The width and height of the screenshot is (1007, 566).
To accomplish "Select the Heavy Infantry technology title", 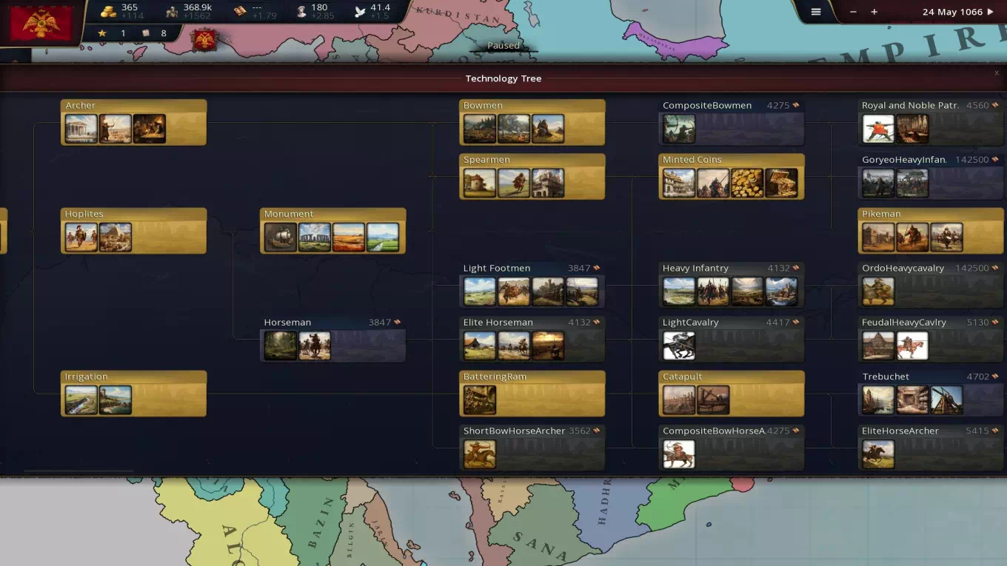I will click(695, 268).
